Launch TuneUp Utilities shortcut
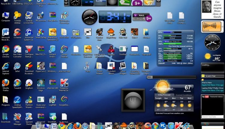Viewport: 225px width, 129px height. tap(17, 17)
